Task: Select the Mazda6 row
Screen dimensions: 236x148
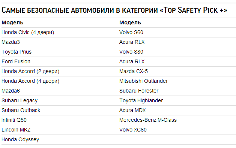Action: click(x=11, y=91)
